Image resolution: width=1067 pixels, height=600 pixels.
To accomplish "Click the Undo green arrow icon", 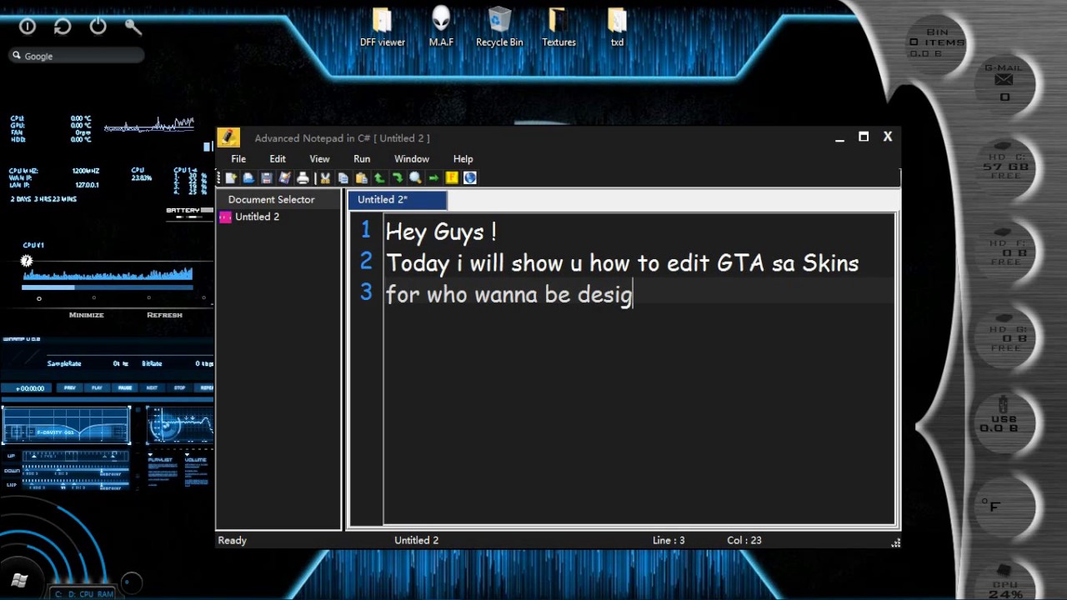I will [x=379, y=177].
